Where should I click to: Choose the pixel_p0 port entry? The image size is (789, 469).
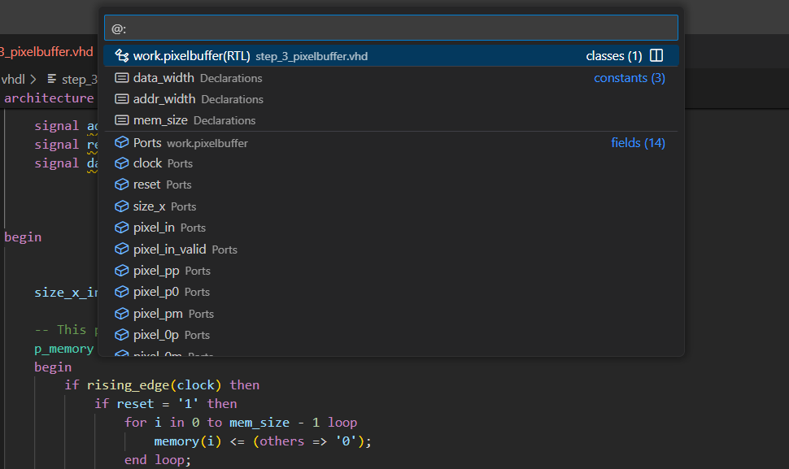156,292
